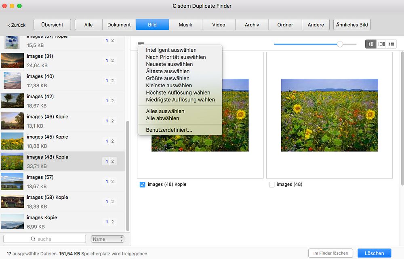Open the Musik tab
The height and width of the screenshot is (259, 404).
tap(185, 25)
